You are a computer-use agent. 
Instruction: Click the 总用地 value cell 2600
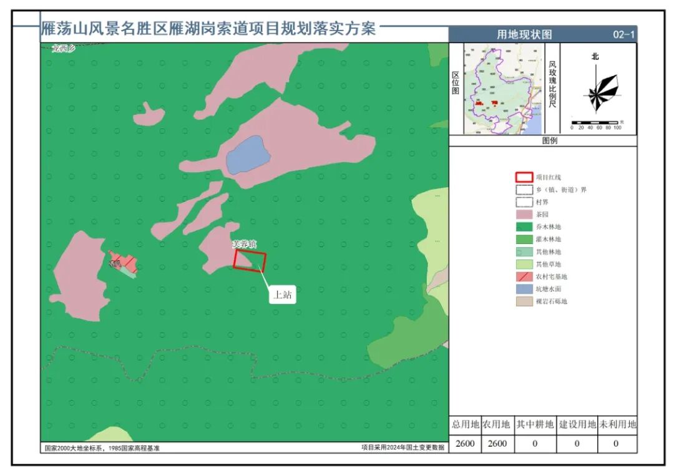[x=465, y=444]
